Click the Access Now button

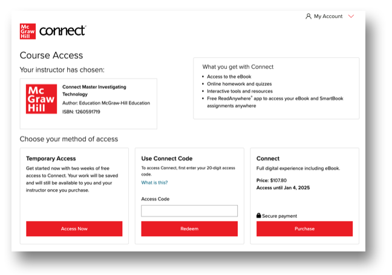[74, 229]
